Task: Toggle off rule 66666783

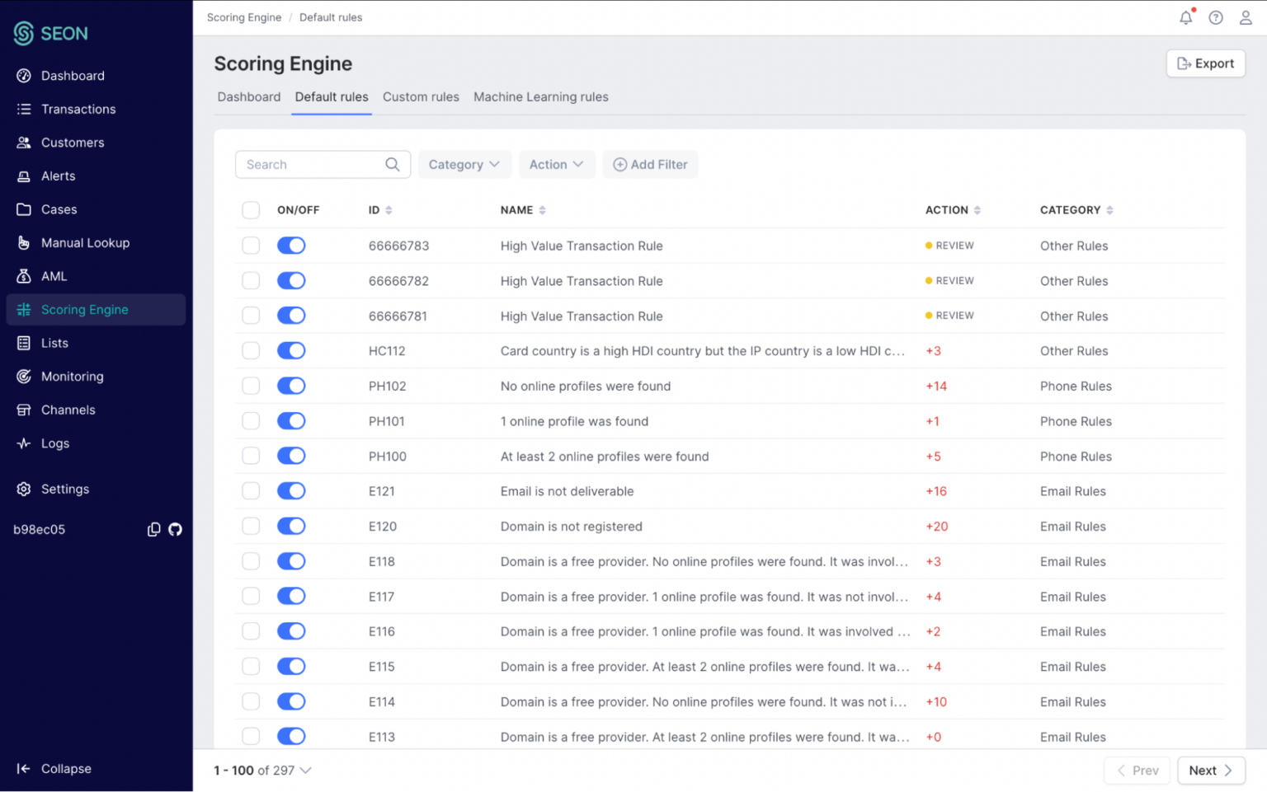Action: pos(291,245)
